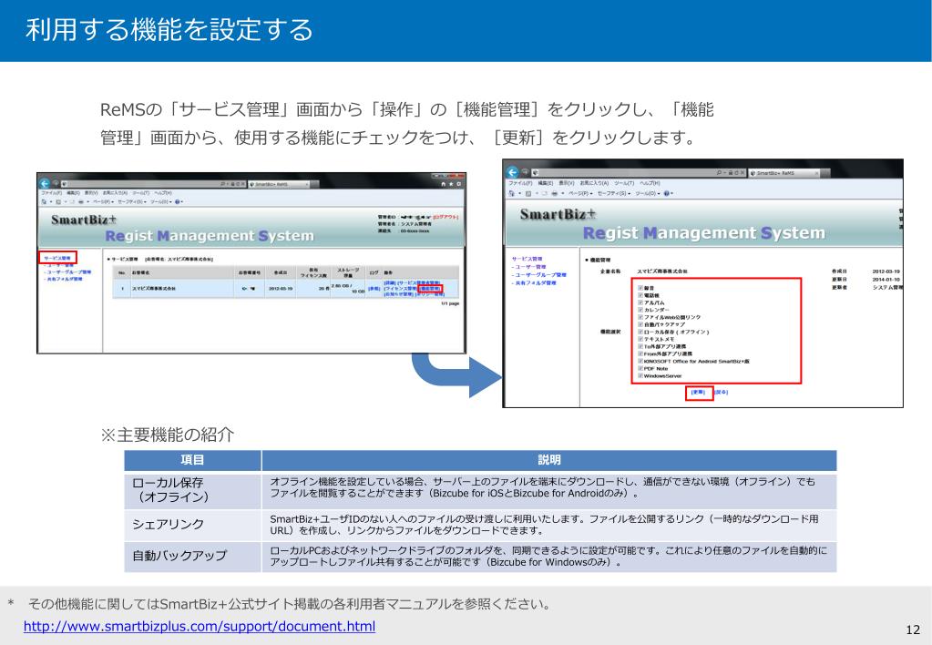Click the address bar in the サービス管理 window
The image size is (932, 645).
tap(154, 184)
